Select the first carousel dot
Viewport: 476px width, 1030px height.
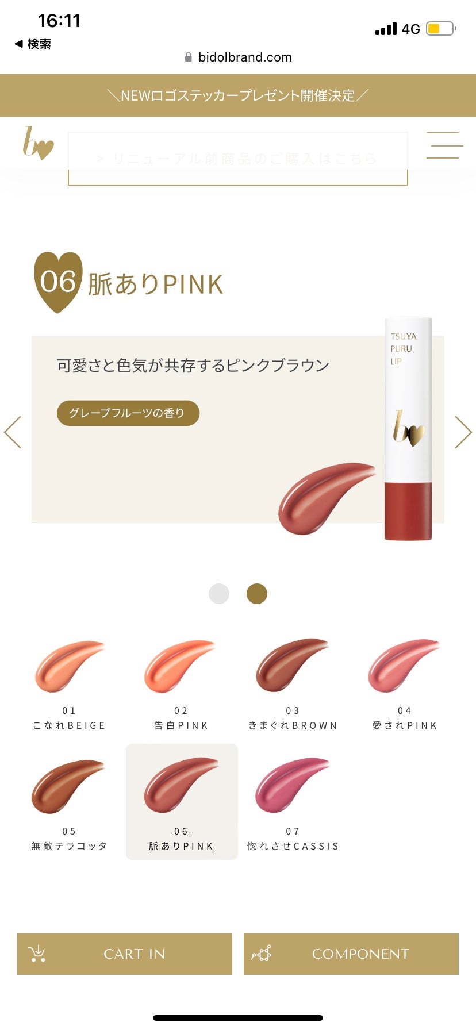point(219,594)
